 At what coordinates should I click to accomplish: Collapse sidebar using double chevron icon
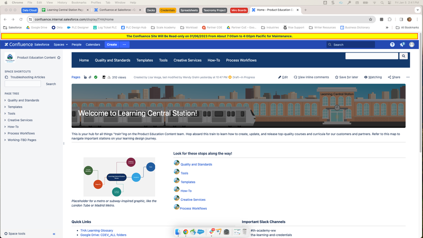pos(54,234)
